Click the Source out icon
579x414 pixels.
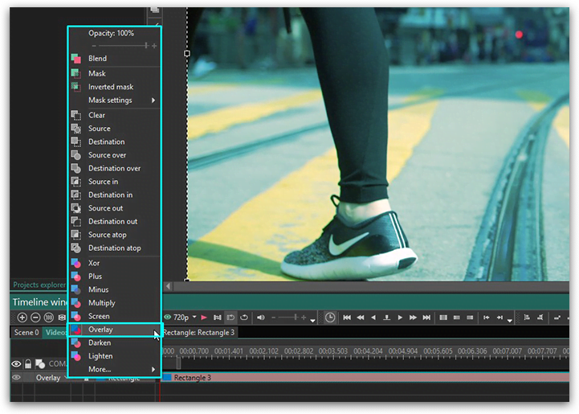[x=76, y=208]
